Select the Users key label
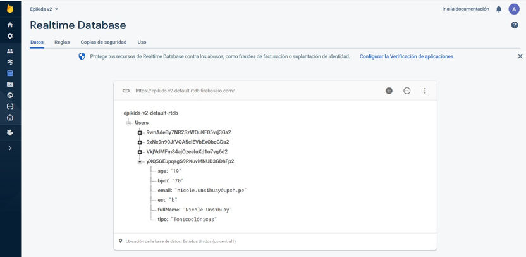Screen dimensions: 526x257 (x=142, y=123)
